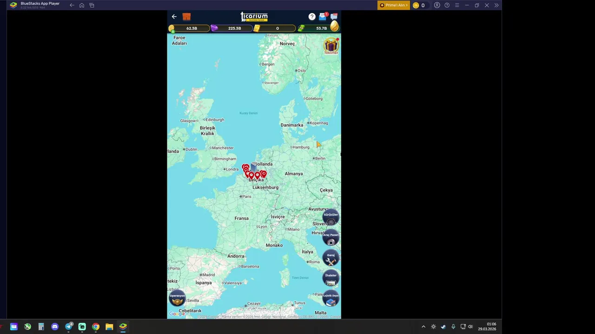Open the Teklifler gift box offers
Screen dimensions: 595x334
331,46
